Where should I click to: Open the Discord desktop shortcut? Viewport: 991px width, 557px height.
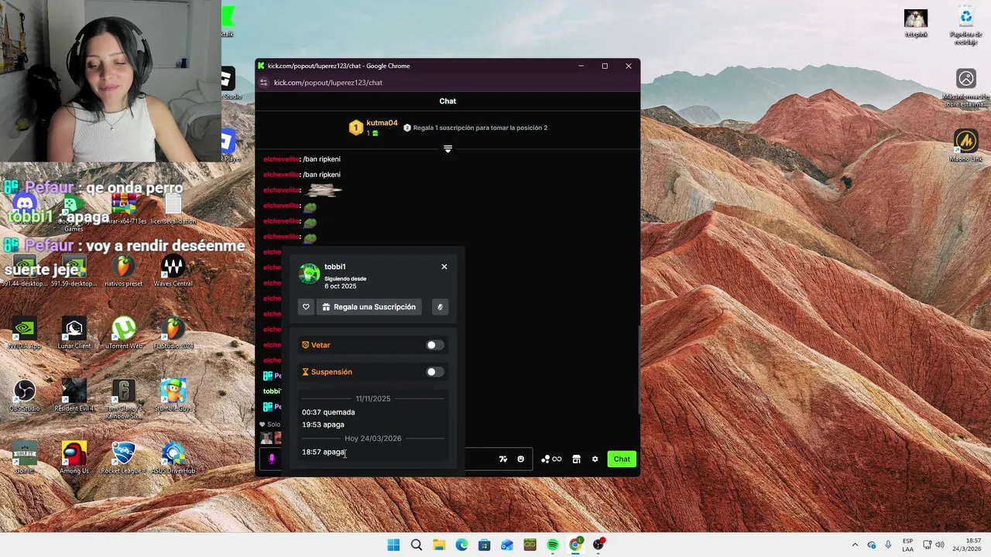pos(25,206)
